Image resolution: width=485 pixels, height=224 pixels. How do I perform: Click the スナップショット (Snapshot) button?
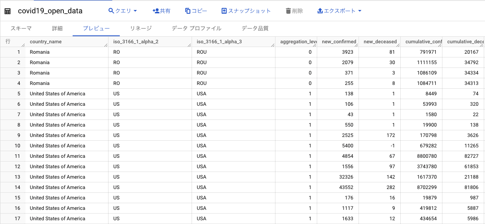pos(246,11)
